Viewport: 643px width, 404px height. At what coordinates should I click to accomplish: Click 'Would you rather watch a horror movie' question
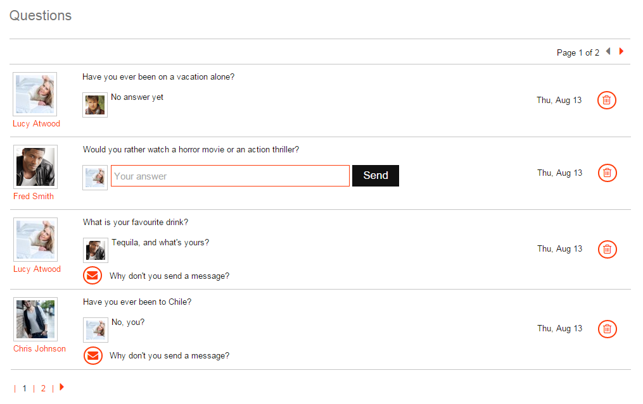[191, 149]
